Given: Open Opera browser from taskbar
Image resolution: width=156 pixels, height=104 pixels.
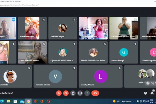Looking at the screenshot, I should tap(48, 101).
